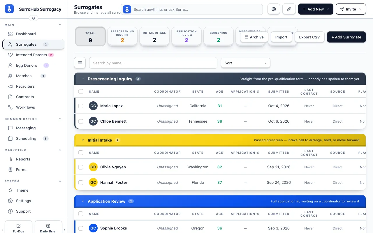Screen dimensions: 373x233
Task: Click the Add Surrogate button
Action: coord(346,37)
